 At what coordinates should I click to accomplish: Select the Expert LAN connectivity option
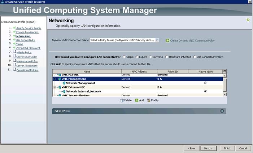[x=137, y=57]
